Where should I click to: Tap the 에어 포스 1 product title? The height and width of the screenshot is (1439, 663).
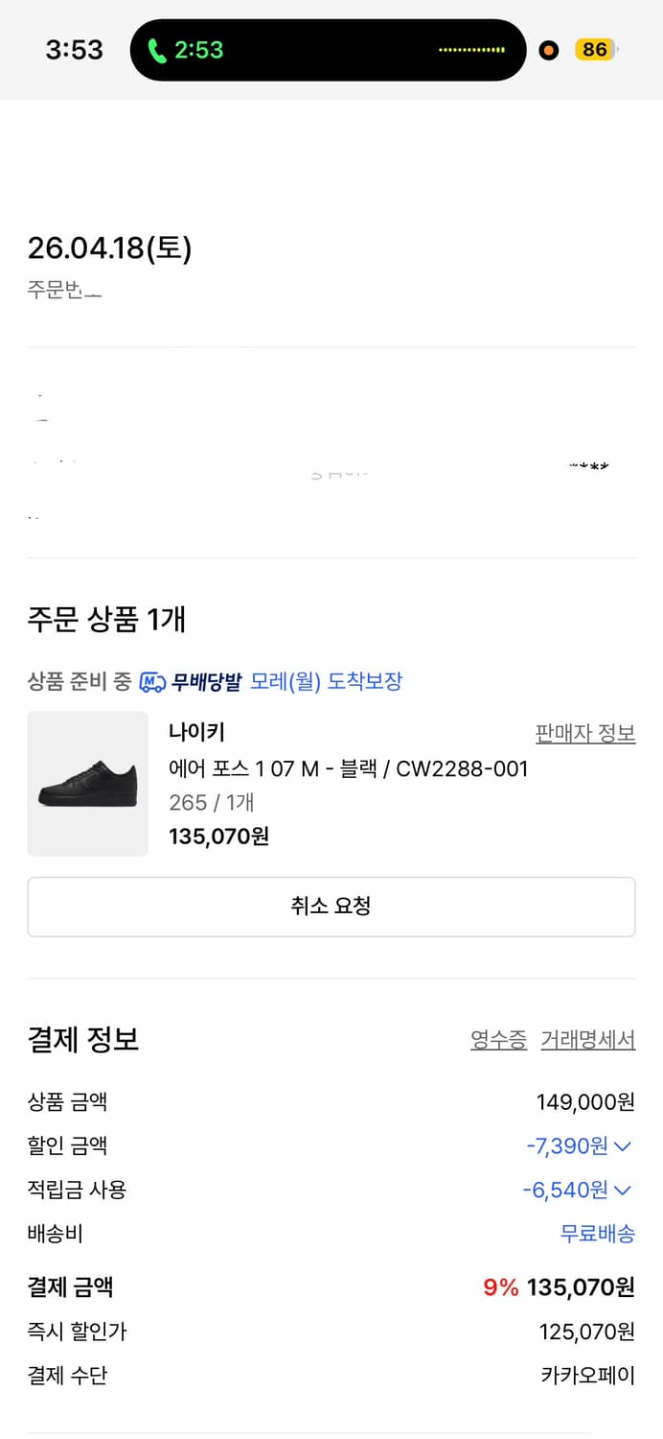pyautogui.click(x=348, y=768)
